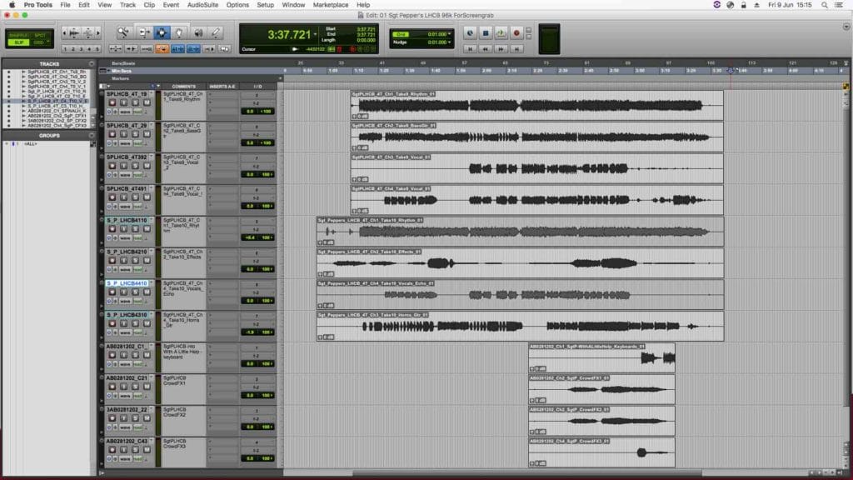Open the Nudge value dropdown
Screen dimensions: 853x480
pos(449,42)
